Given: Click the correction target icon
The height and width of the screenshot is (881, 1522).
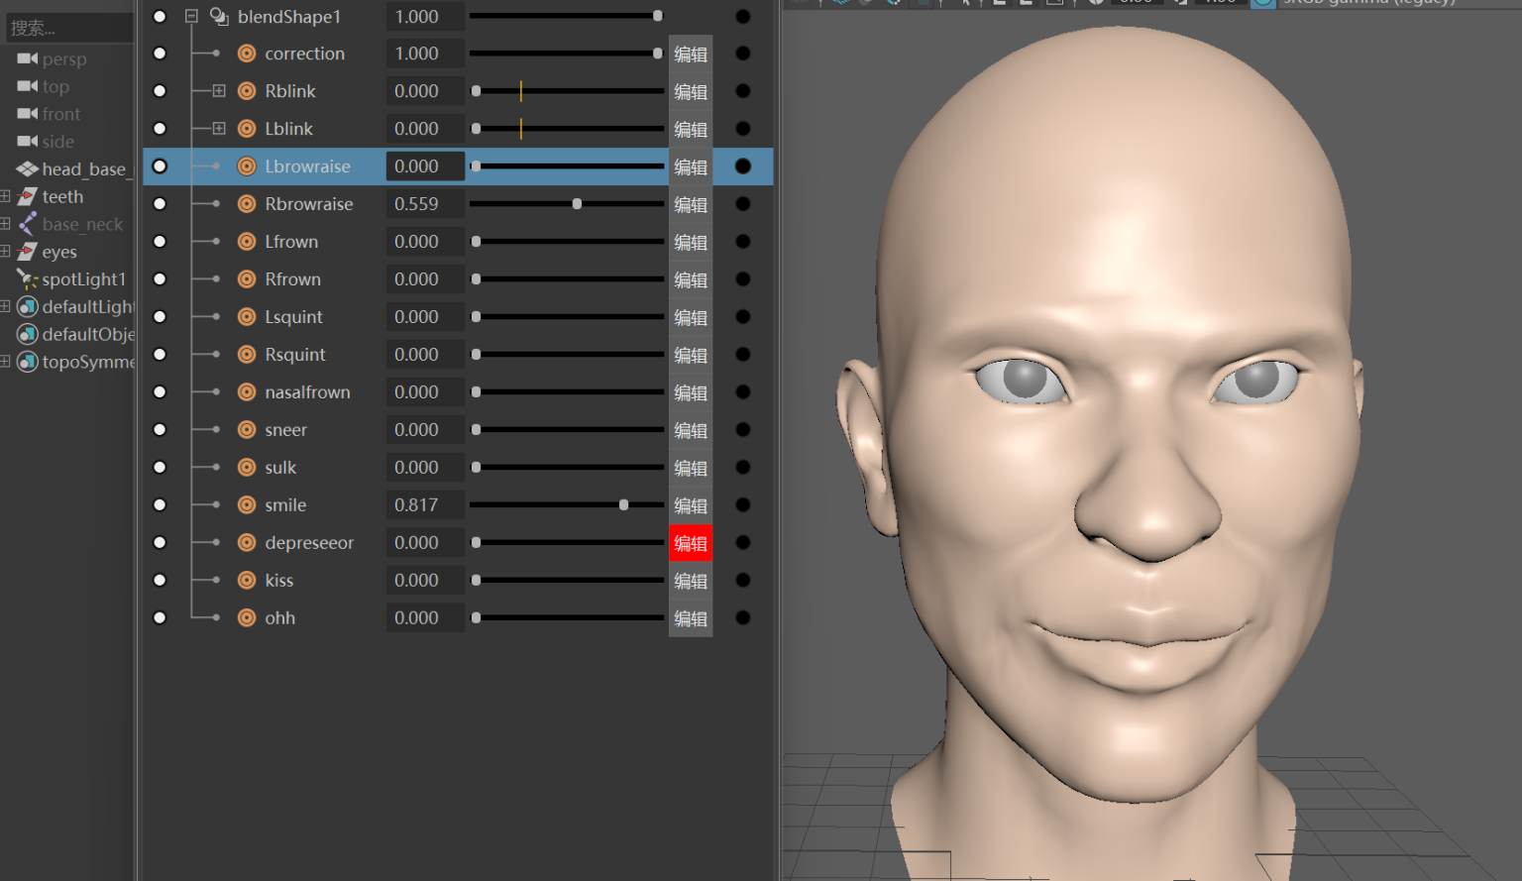Looking at the screenshot, I should click(x=247, y=54).
